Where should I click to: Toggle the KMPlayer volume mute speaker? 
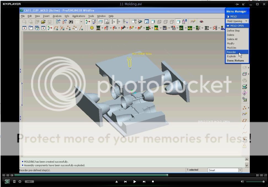click(x=242, y=181)
